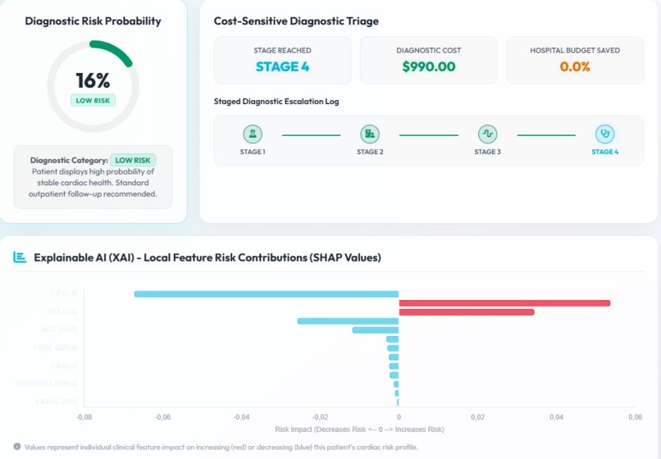This screenshot has height=459, width=661.
Task: Click the 'TRESTBPS (120.0)' feature label
Action: pos(47,384)
